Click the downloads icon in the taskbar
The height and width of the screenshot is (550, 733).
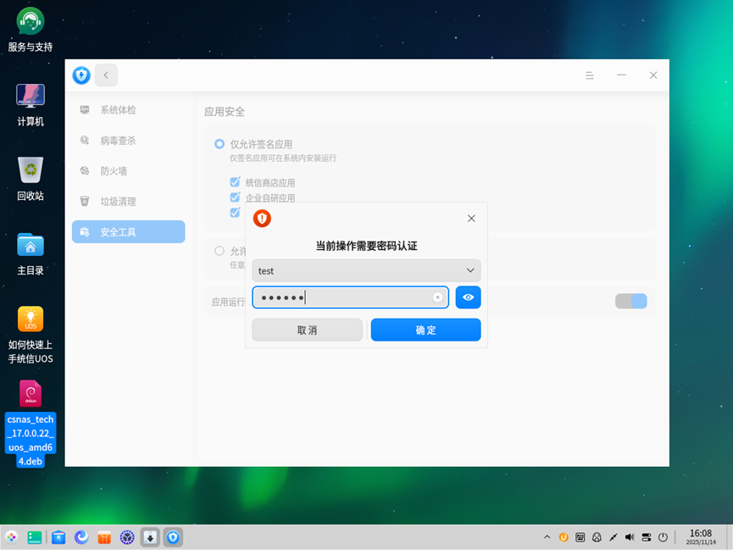click(149, 536)
